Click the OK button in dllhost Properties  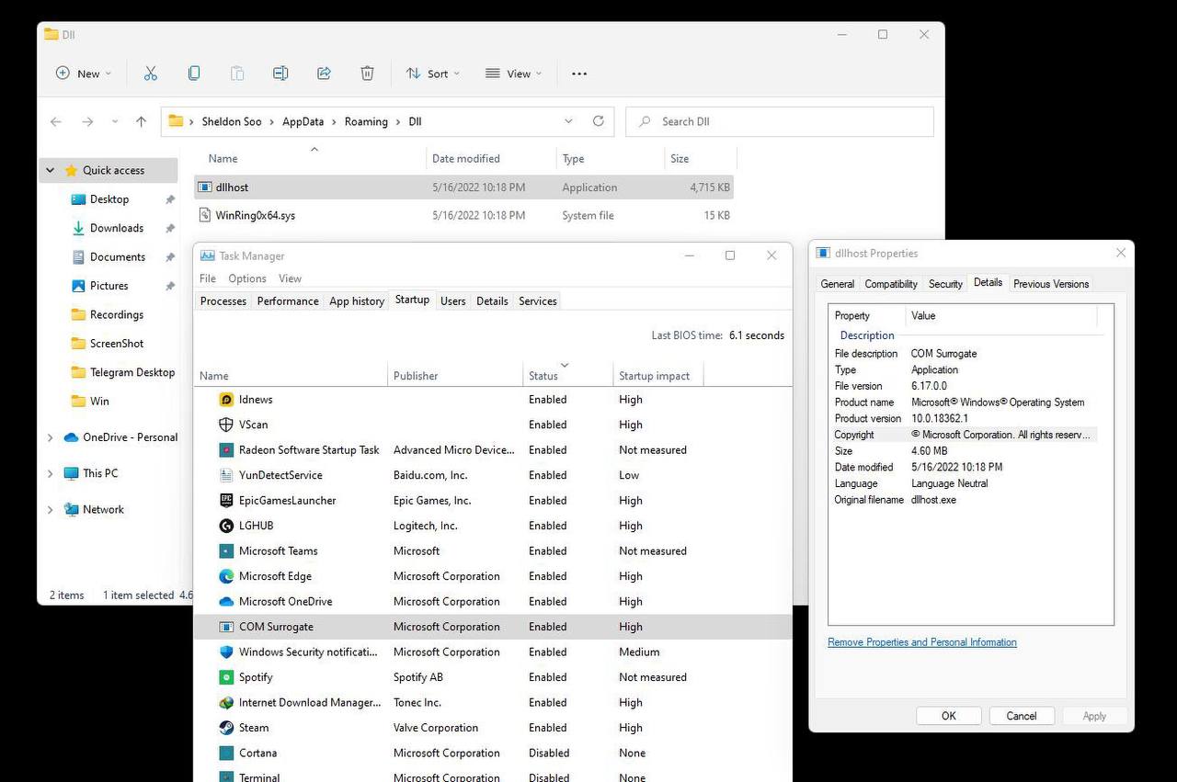(x=949, y=716)
